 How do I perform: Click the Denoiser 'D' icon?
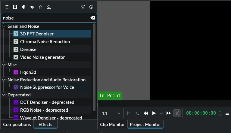[x=16, y=50]
